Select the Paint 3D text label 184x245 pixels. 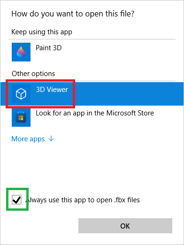click(49, 48)
